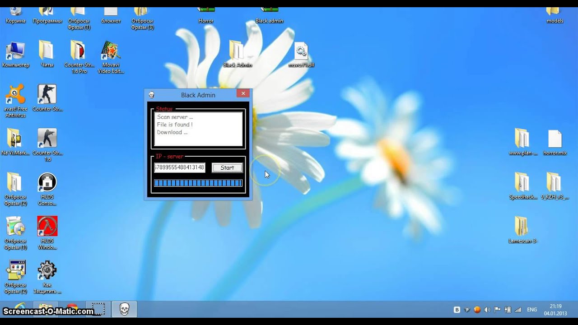Click the orange ball tray icon

(x=477, y=310)
